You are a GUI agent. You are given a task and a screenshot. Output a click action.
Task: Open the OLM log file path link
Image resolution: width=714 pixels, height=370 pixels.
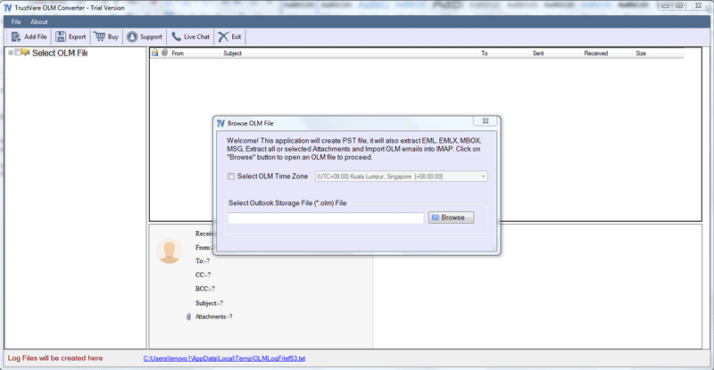(224, 358)
